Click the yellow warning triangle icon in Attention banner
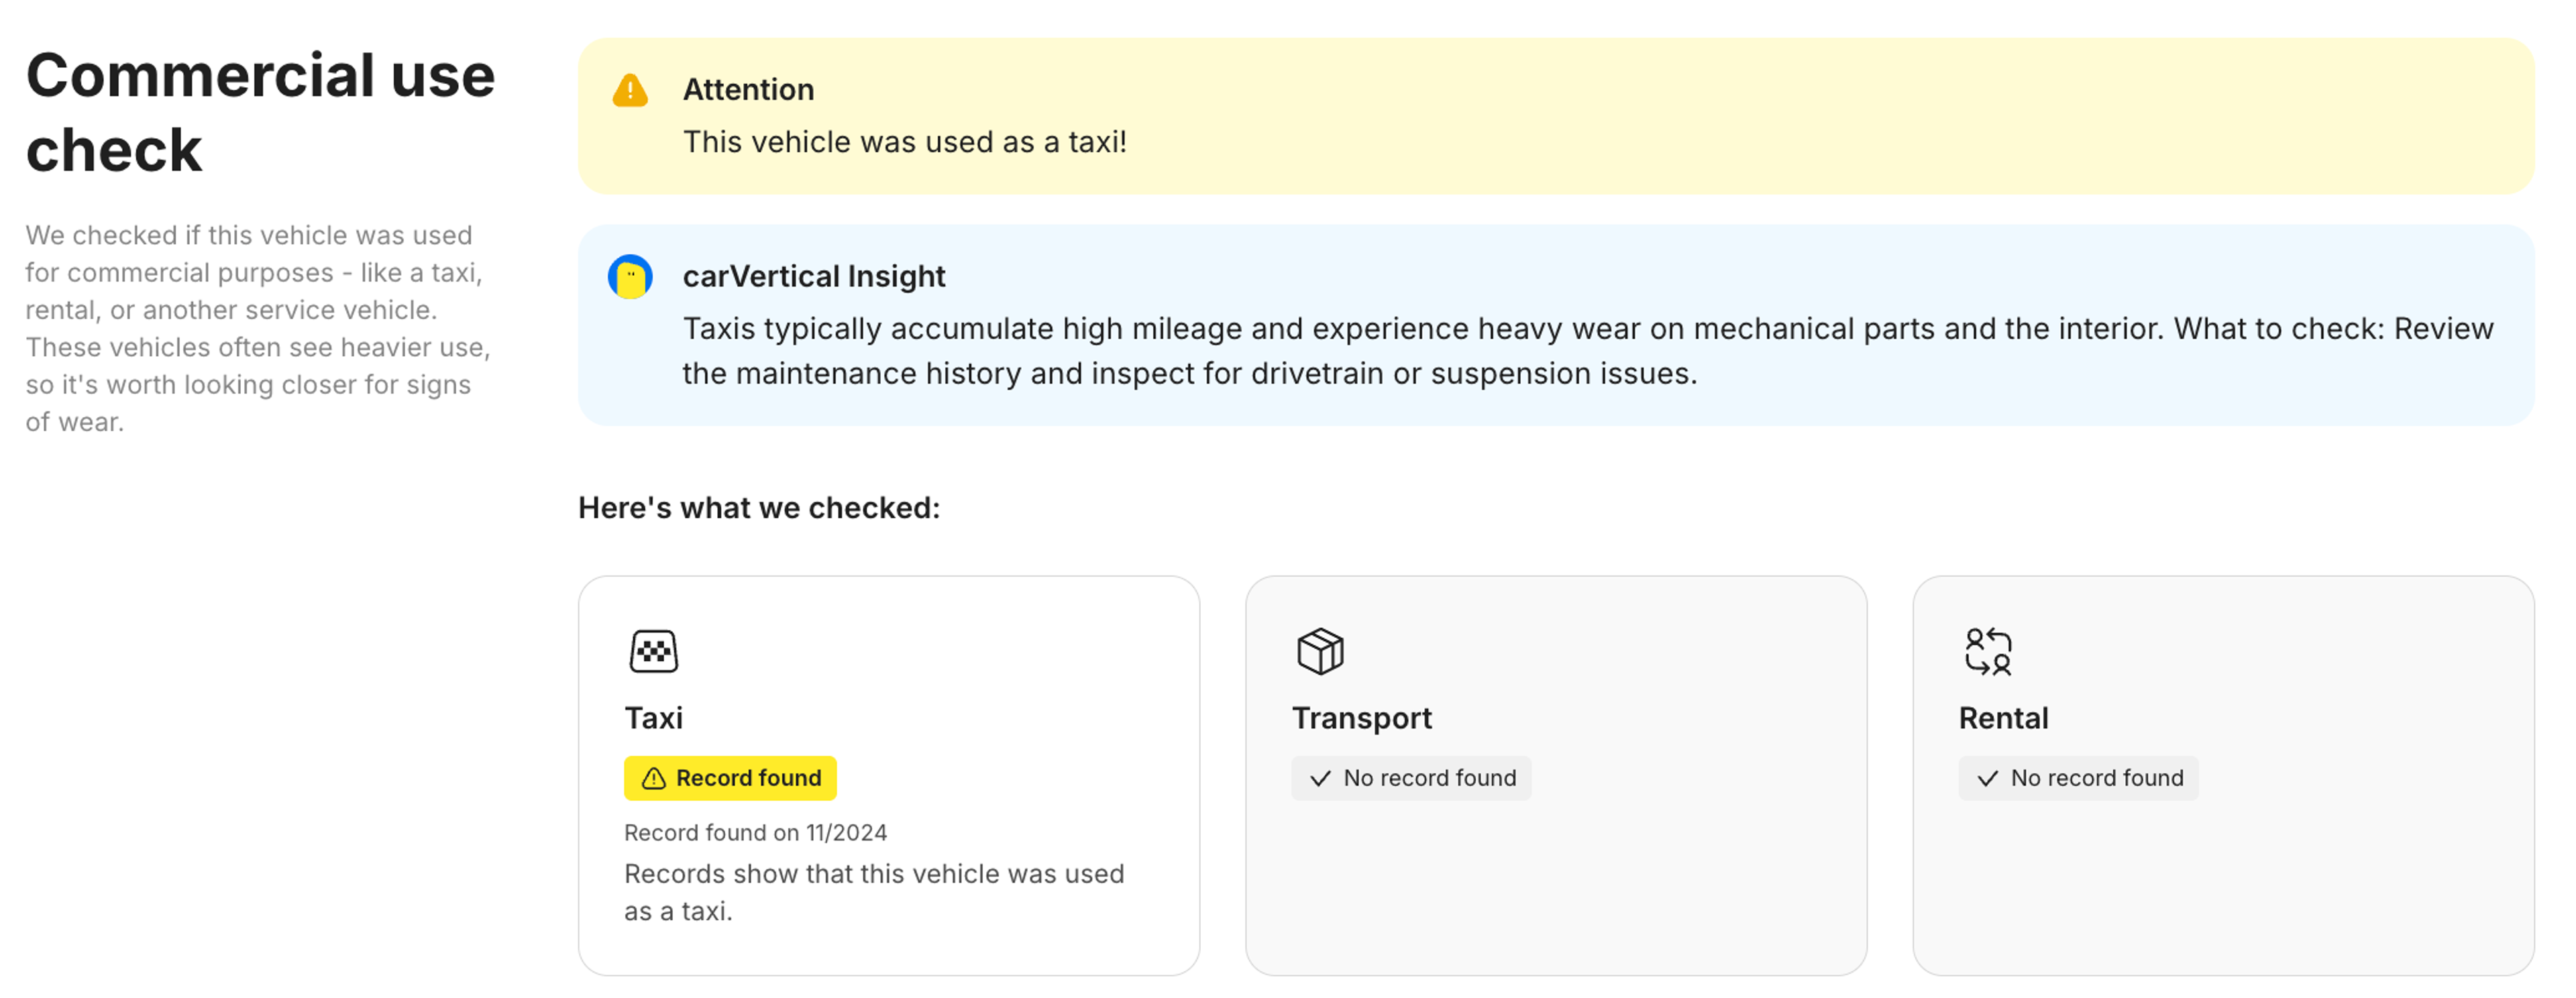 [630, 91]
